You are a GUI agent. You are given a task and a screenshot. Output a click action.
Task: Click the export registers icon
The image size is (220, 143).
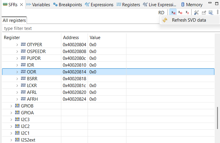click(x=204, y=13)
